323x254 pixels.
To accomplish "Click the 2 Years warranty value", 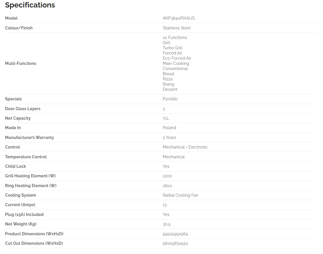I will (169, 138).
